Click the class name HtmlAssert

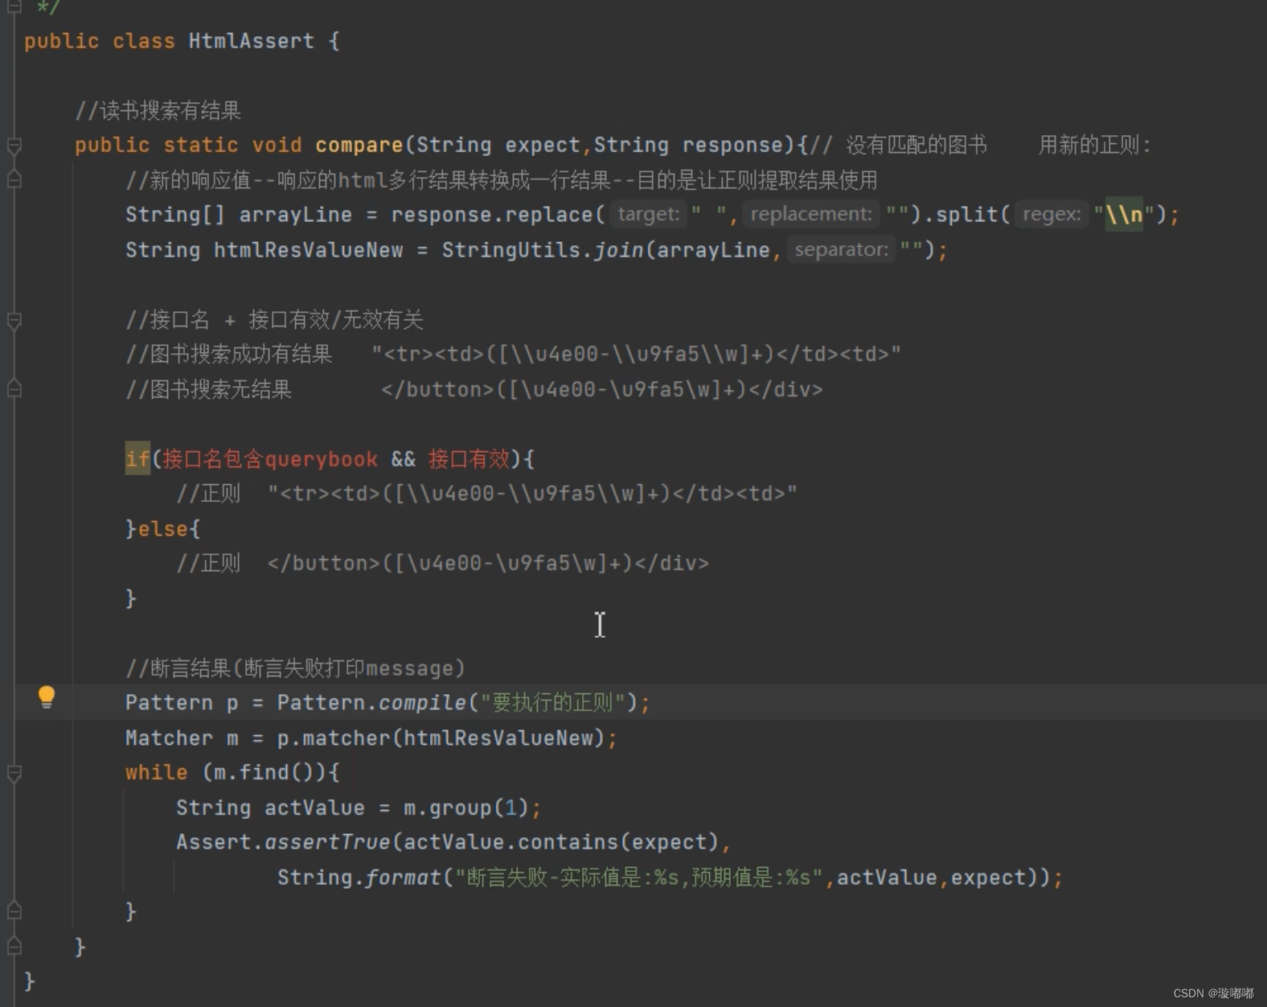click(251, 41)
